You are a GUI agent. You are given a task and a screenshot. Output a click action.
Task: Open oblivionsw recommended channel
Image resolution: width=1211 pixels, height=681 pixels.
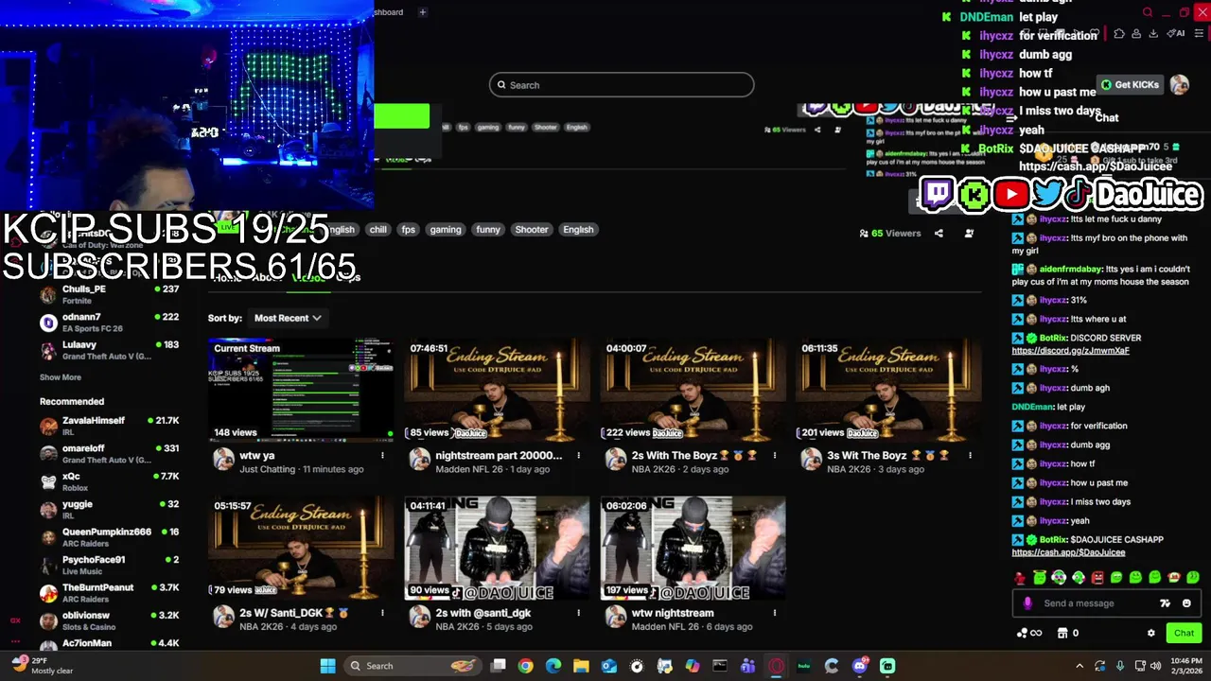pos(109,620)
